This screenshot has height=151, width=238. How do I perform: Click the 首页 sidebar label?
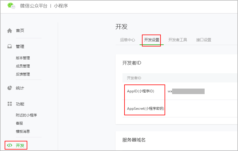pos(20,30)
